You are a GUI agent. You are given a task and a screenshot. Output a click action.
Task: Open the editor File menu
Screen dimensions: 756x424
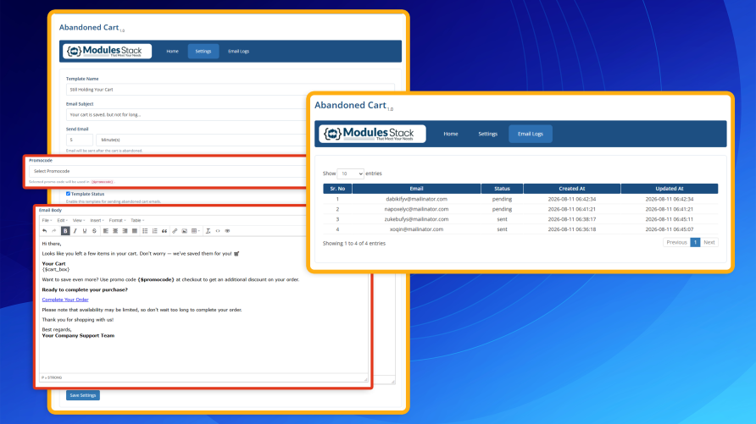coord(47,220)
